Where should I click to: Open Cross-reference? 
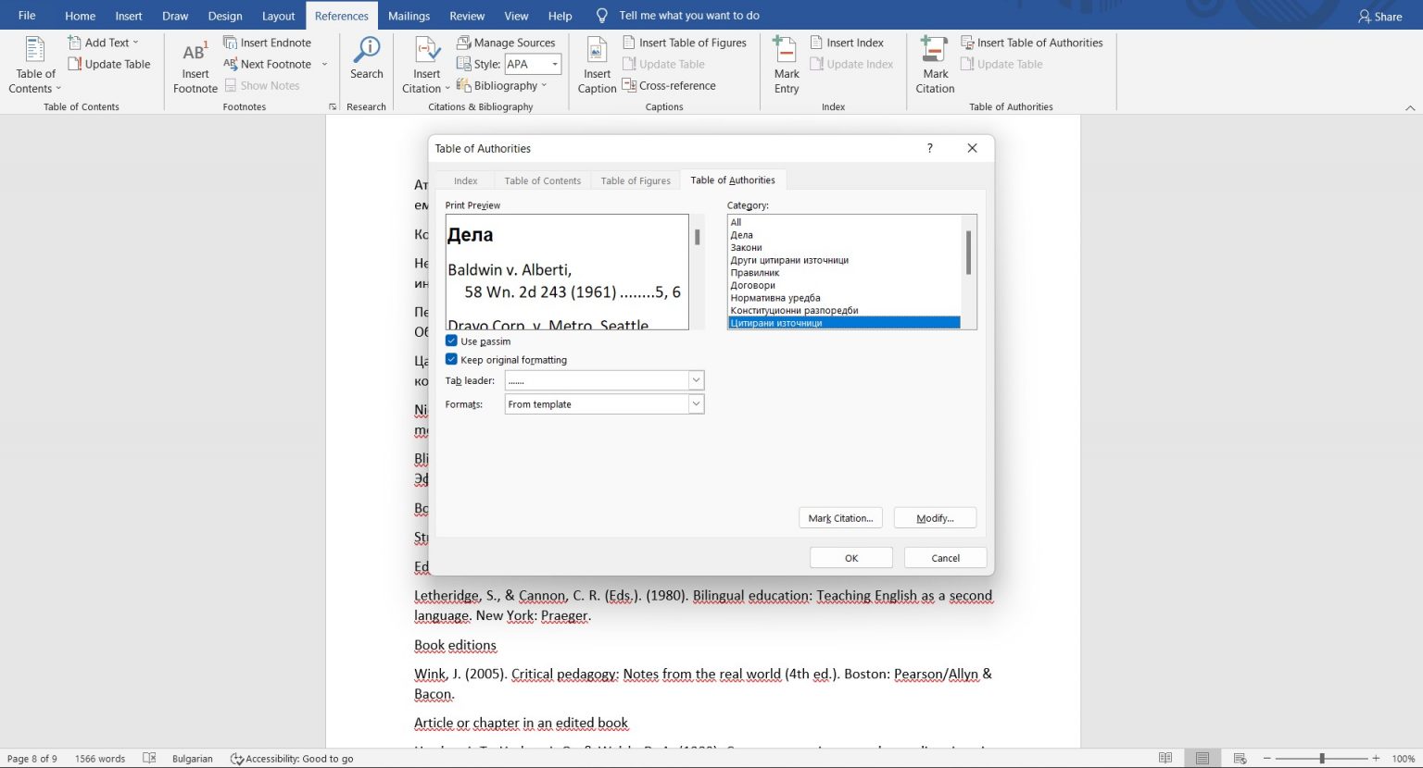tap(669, 85)
